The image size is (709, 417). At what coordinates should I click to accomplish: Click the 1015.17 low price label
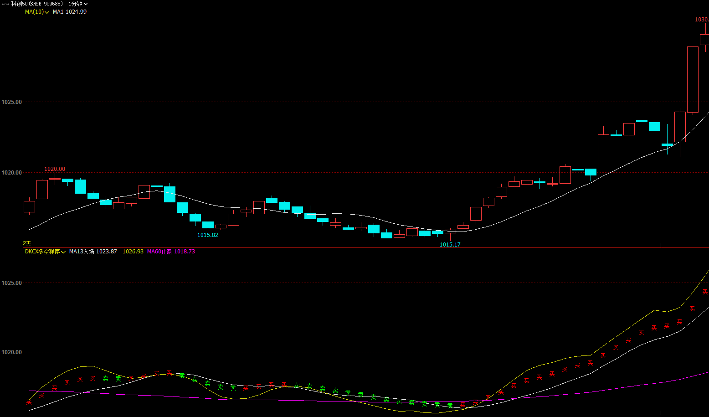point(450,245)
